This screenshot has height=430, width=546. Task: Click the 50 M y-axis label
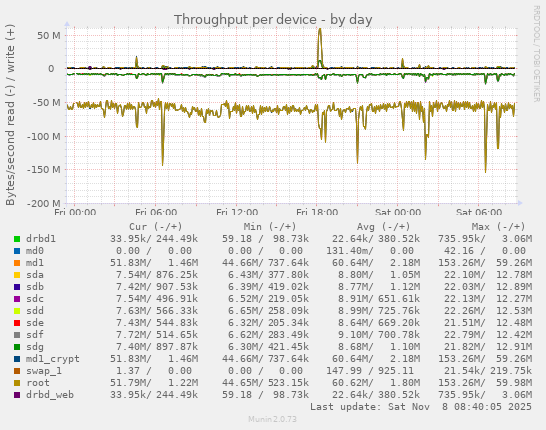49,36
